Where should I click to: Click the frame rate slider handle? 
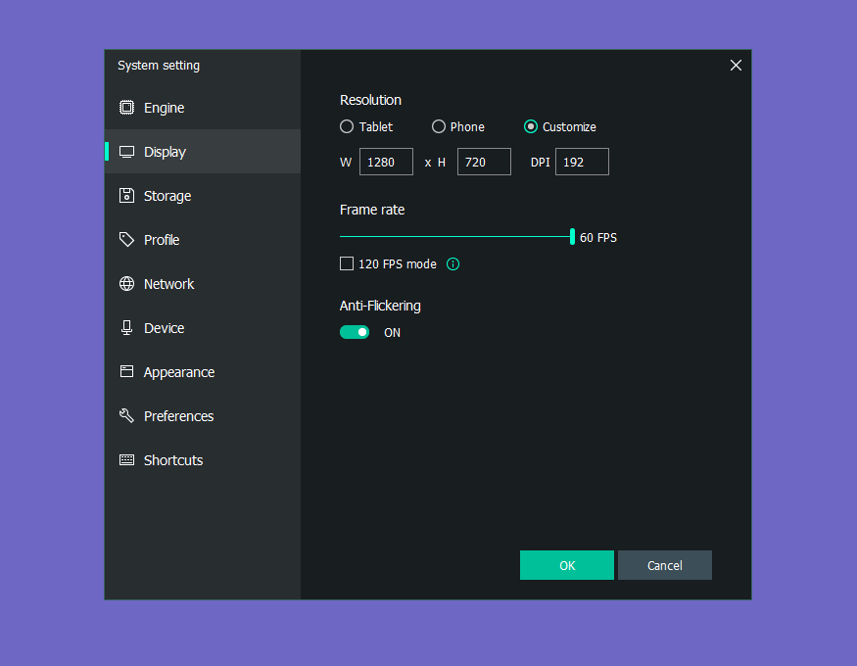tap(572, 237)
